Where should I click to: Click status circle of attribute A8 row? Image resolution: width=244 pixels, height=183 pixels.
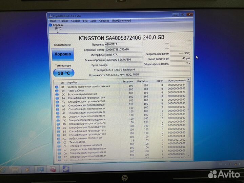(58, 109)
